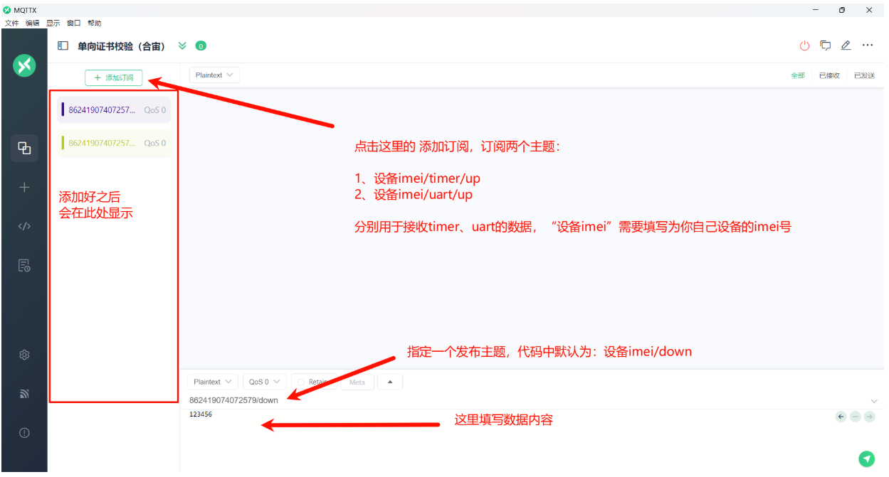
Task: Open the 文件 menu
Action: tap(12, 23)
